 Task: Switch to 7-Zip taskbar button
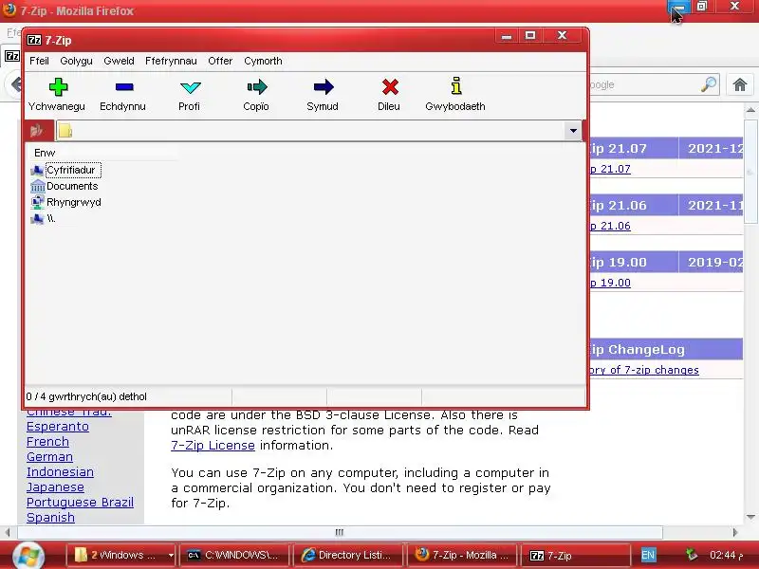(575, 555)
